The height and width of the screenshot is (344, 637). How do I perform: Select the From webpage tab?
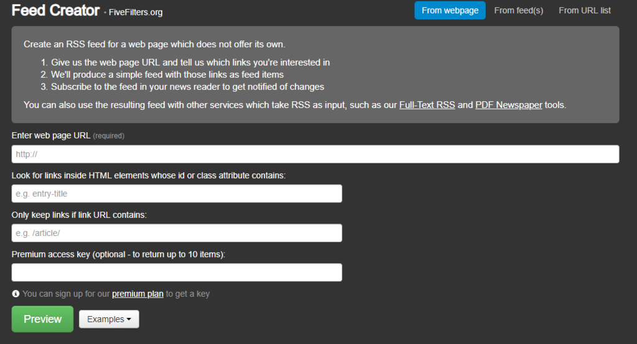pos(450,11)
